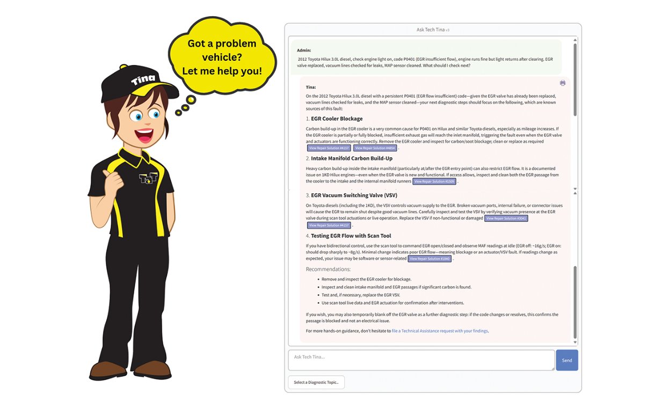Open View Repair Solution #3041
The height and width of the screenshot is (408, 647).
click(x=506, y=218)
